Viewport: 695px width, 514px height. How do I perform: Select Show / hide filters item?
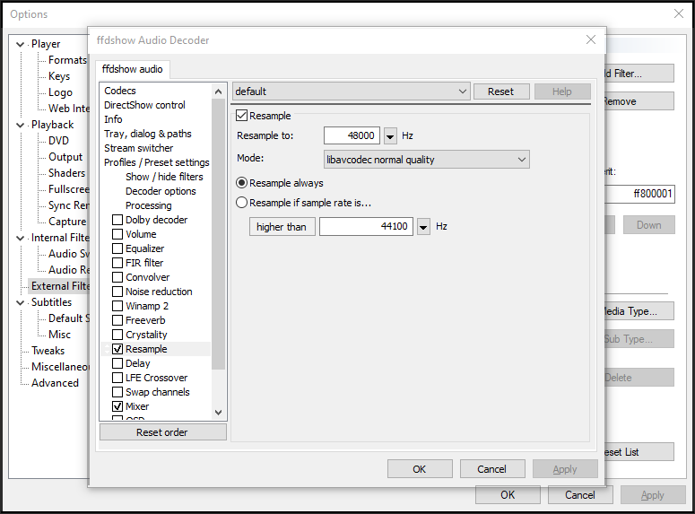point(164,177)
